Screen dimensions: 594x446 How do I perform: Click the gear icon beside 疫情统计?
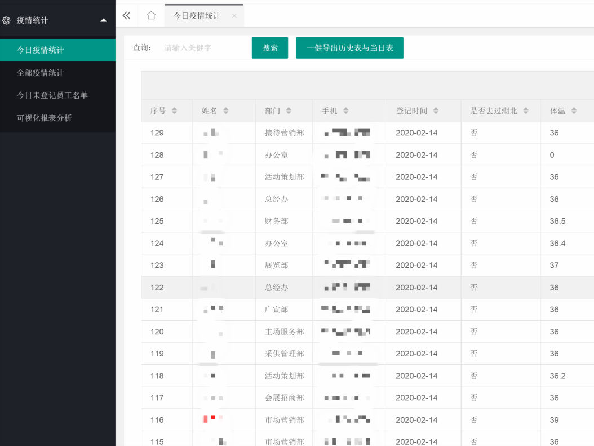[6, 20]
